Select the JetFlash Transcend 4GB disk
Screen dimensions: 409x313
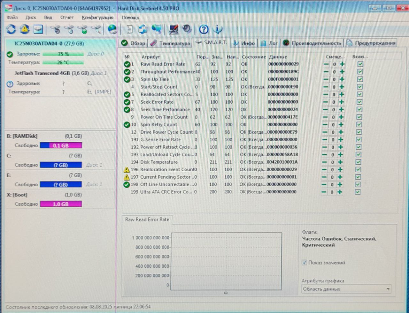coord(42,73)
